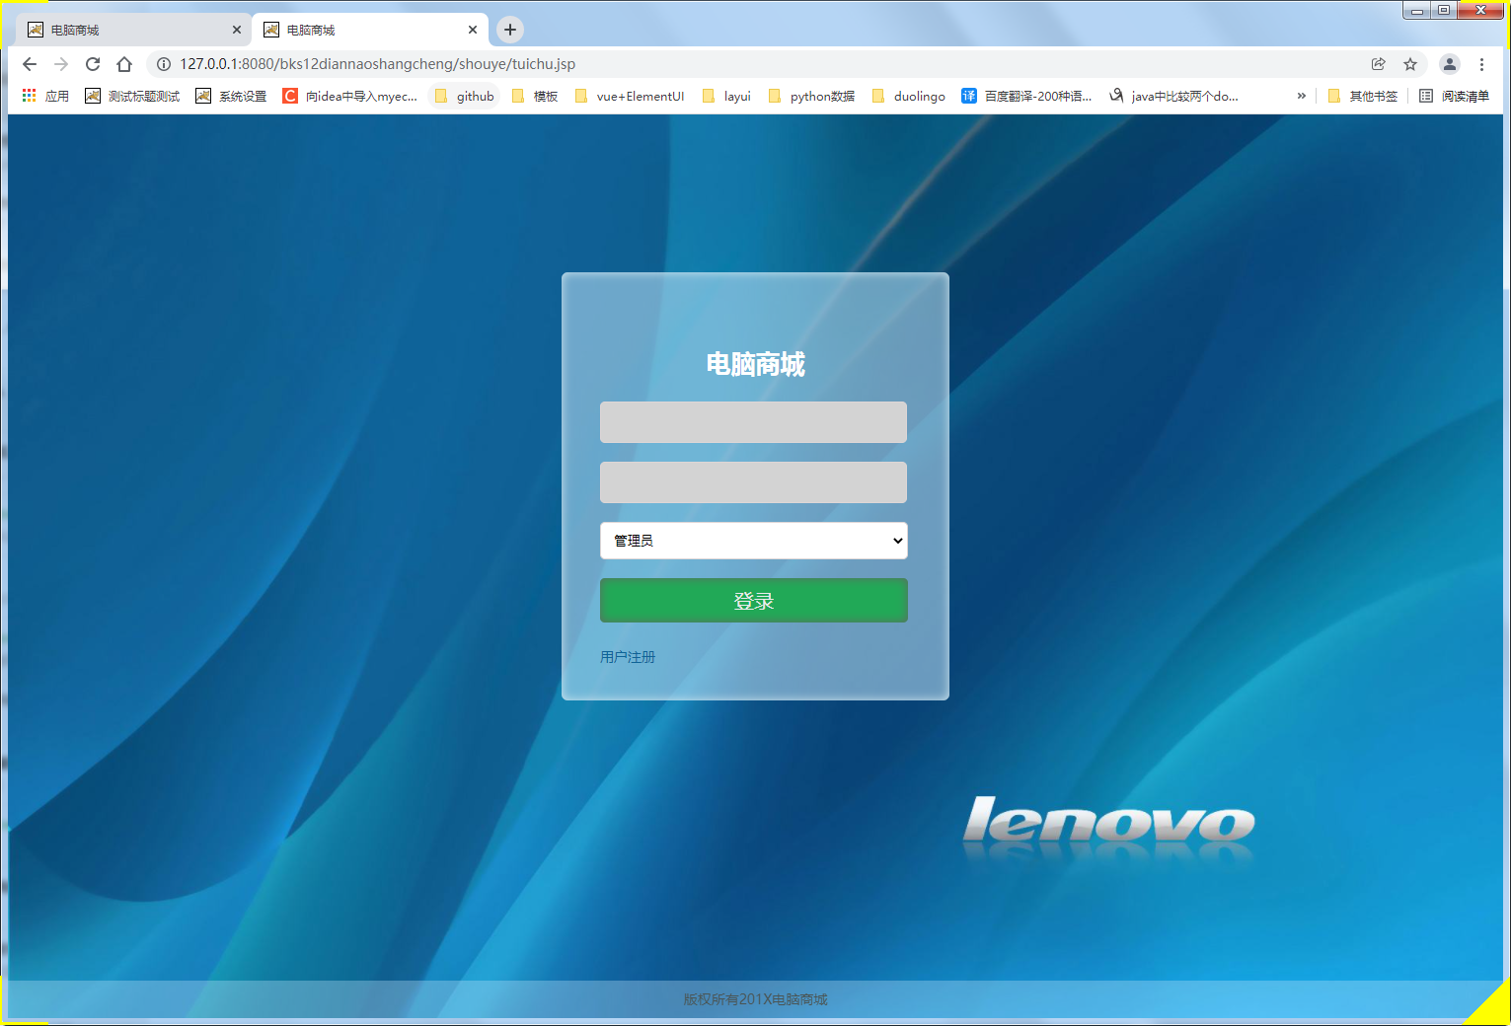Screen dimensions: 1511x1026
Task: Open a new tab with the plus button
Action: coord(510,30)
